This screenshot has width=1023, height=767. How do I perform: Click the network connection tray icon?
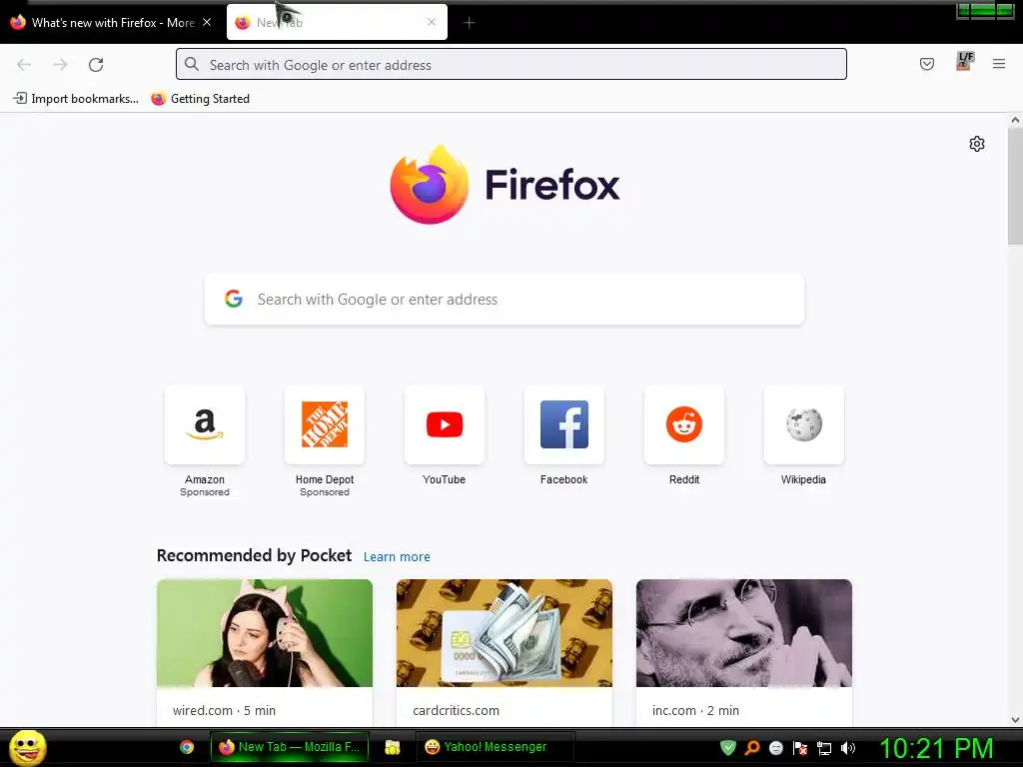pyautogui.click(x=824, y=749)
